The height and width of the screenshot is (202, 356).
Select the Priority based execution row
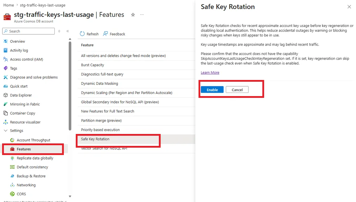[136, 130]
